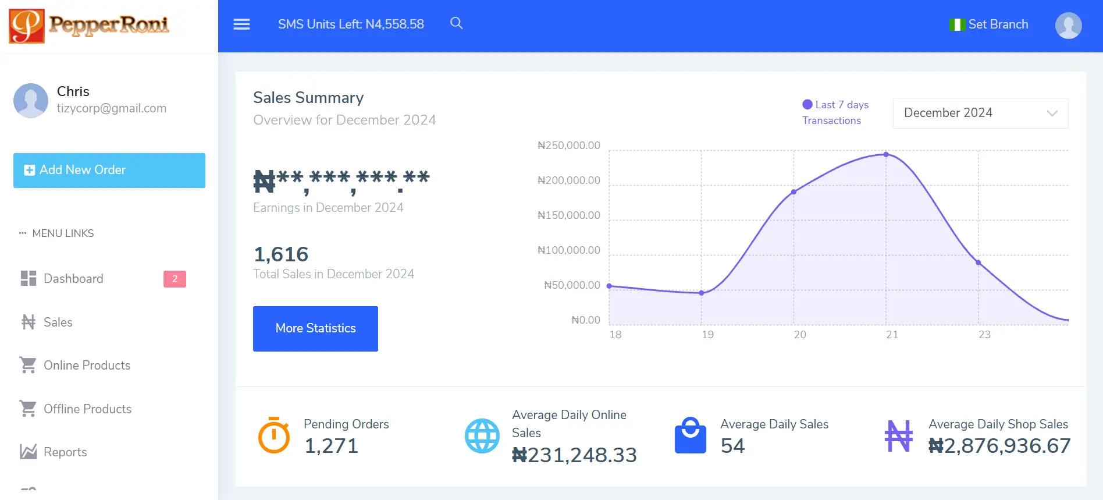1103x500 pixels.
Task: Open the hamburger menu in header
Action: pyautogui.click(x=241, y=24)
